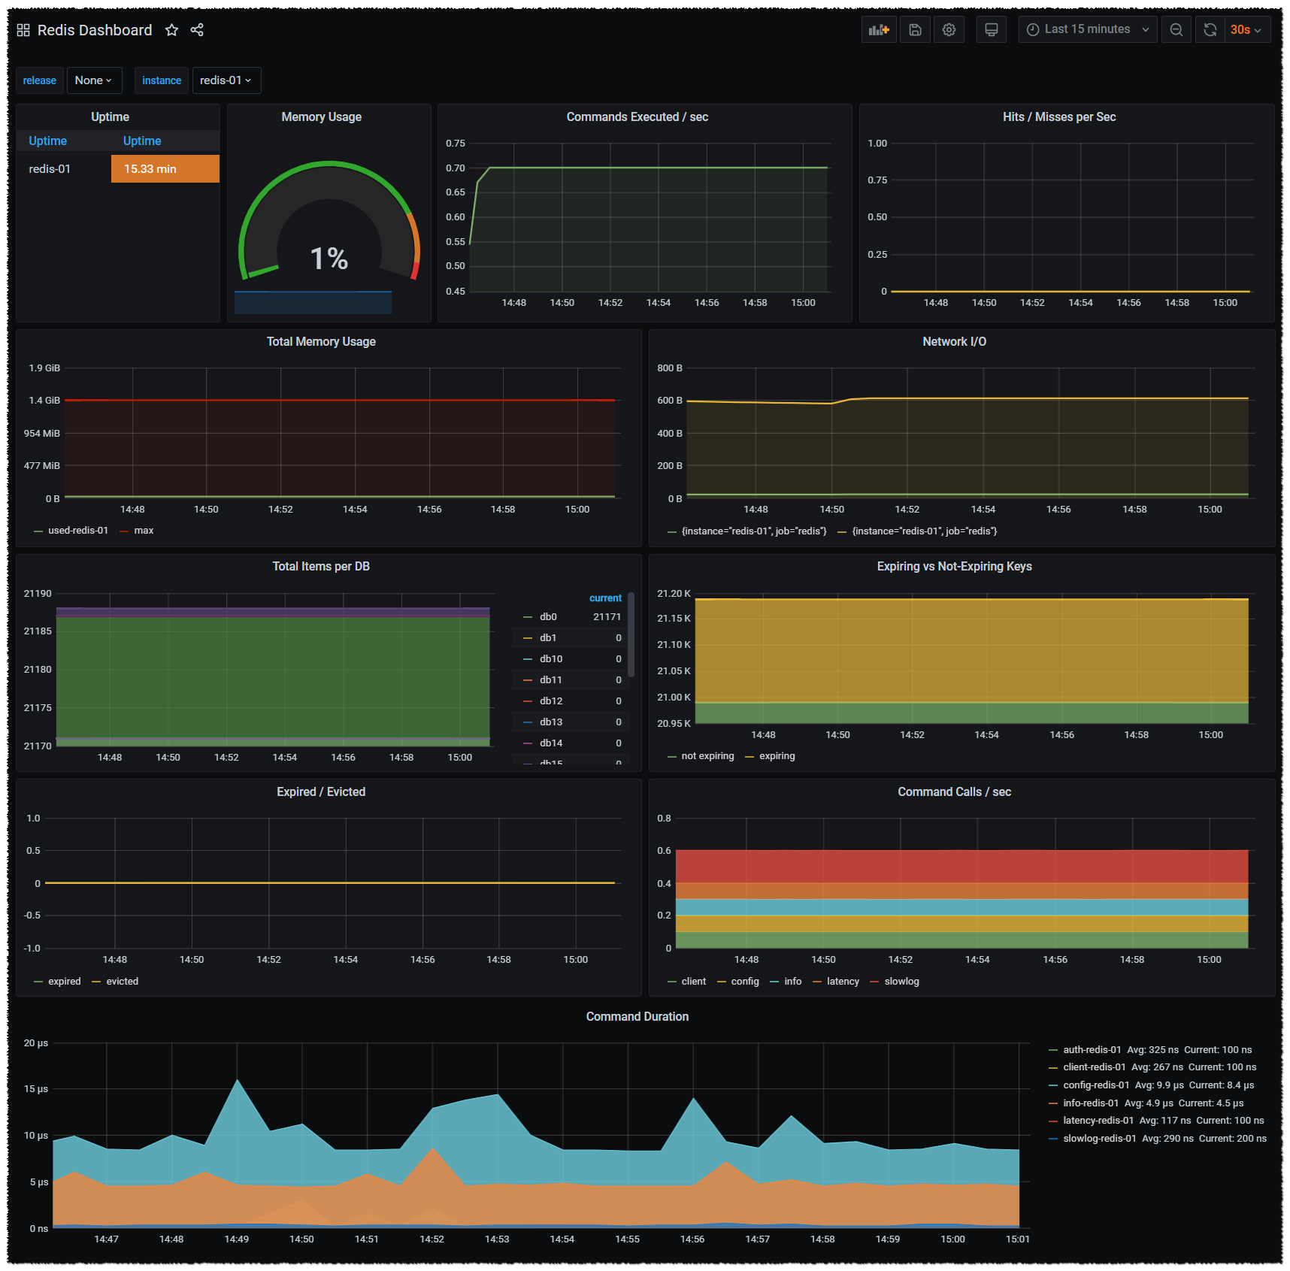Cycle view mode with monitor icon
The height and width of the screenshot is (1271, 1290).
992,30
